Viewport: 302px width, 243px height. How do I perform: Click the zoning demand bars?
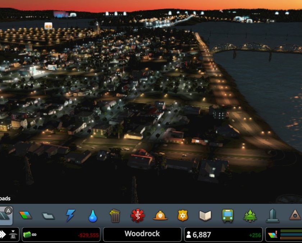click(x=291, y=234)
